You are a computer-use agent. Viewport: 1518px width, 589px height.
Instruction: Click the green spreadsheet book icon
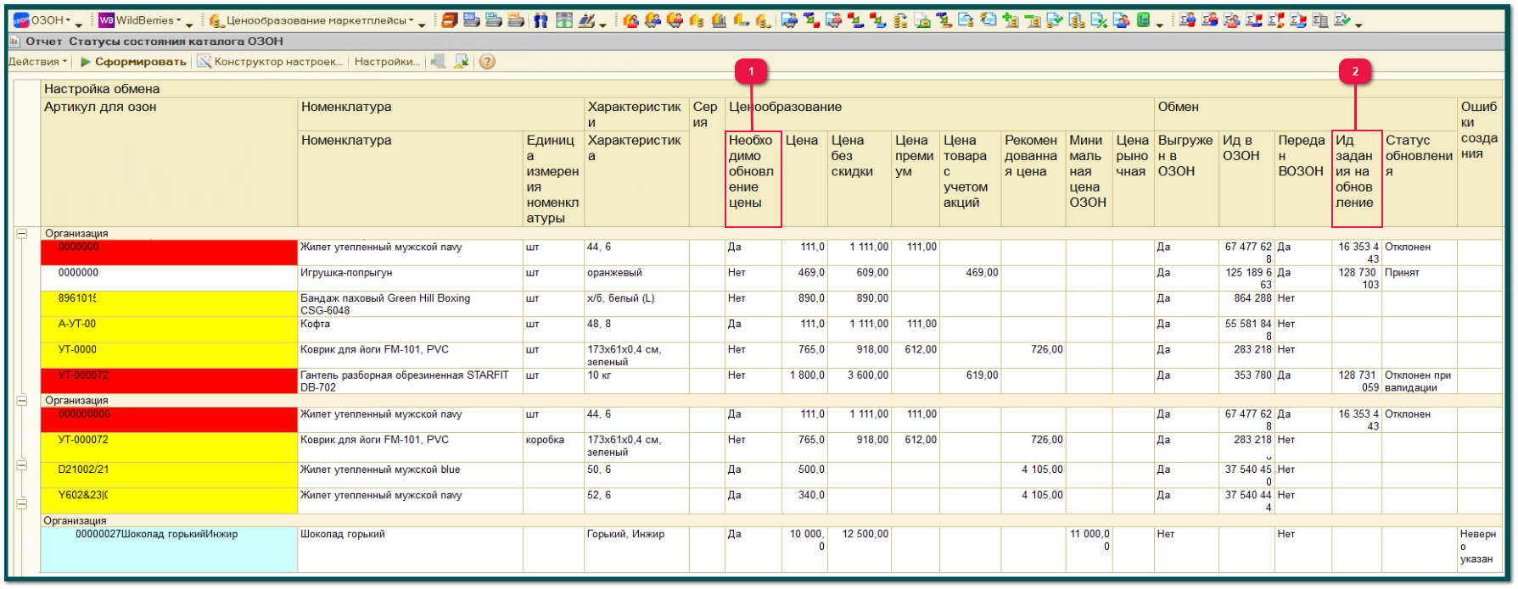(x=1143, y=20)
